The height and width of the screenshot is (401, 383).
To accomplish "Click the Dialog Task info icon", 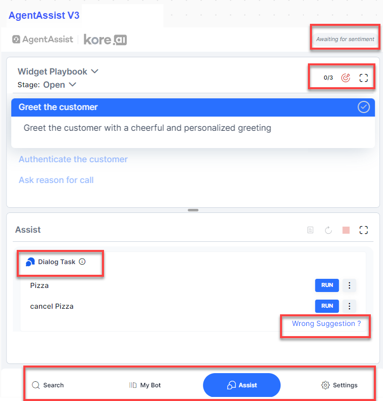I will click(82, 262).
